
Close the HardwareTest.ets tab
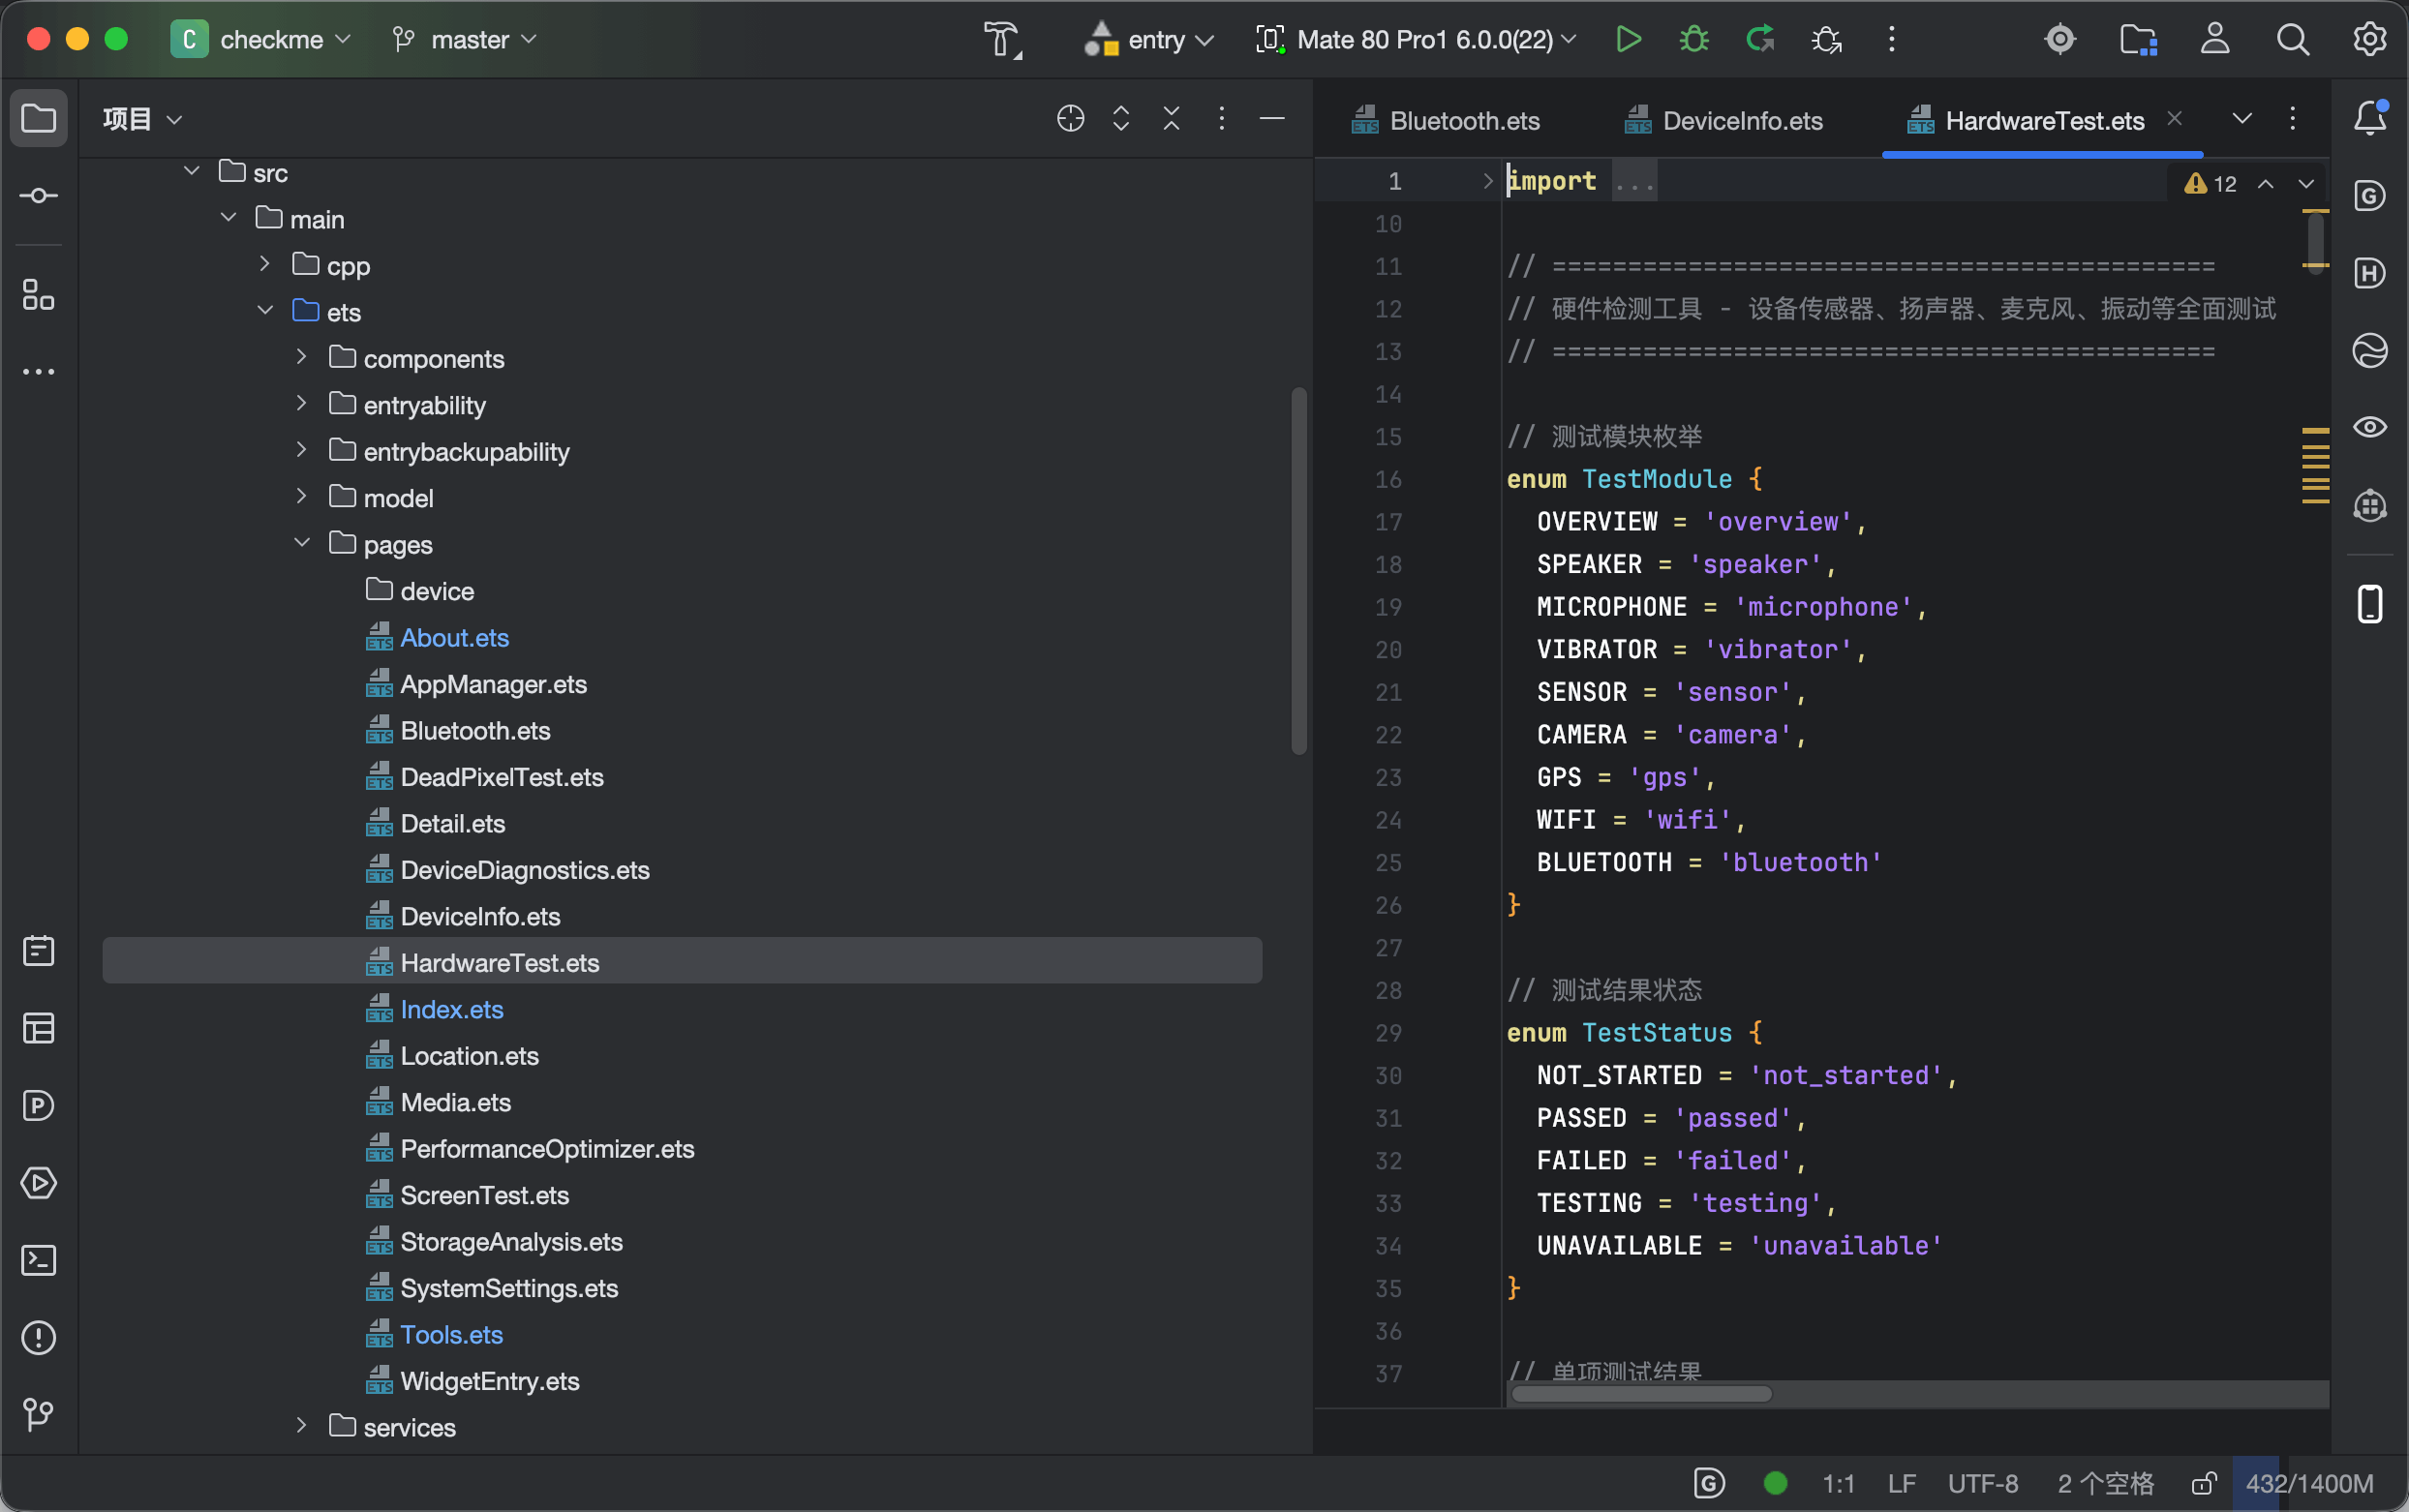pyautogui.click(x=2174, y=118)
